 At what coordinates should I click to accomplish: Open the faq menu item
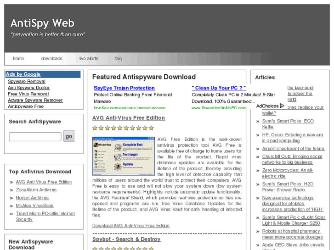tap(119, 59)
